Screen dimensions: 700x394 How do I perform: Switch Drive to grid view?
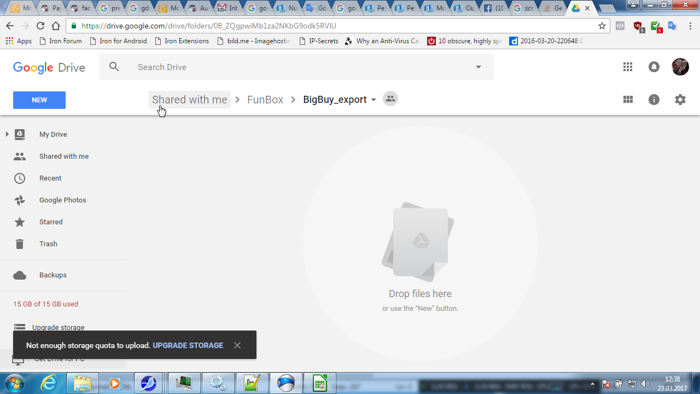628,100
